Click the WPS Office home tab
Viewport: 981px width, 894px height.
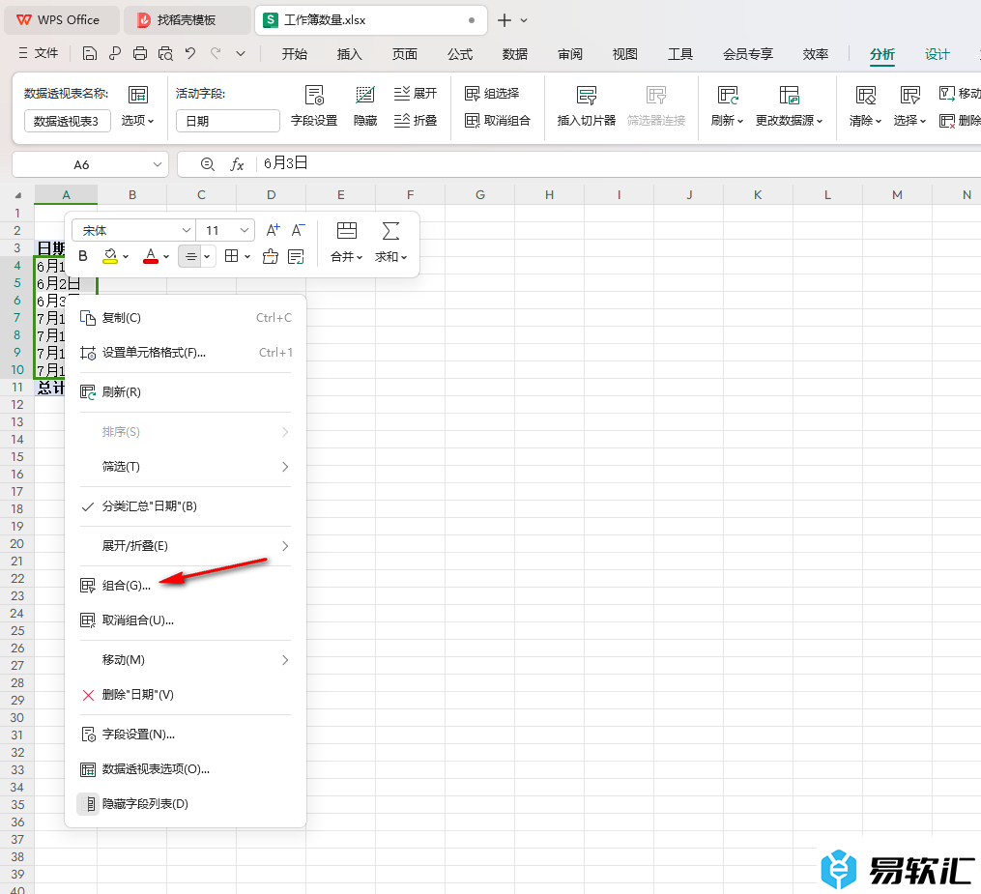(60, 20)
